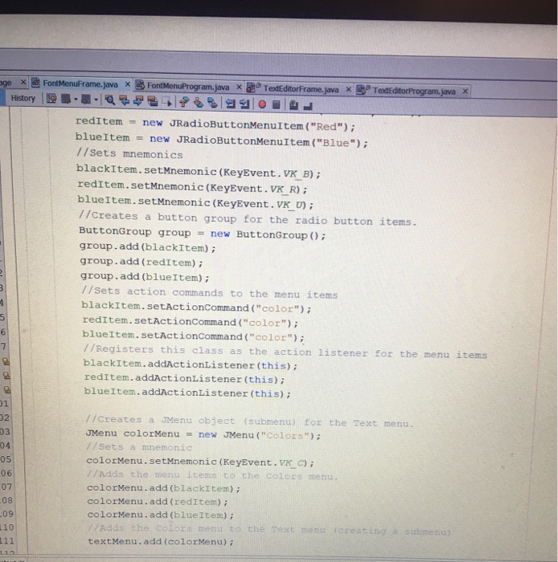Stop macro recording with square icon
The height and width of the screenshot is (562, 558).
tap(276, 104)
